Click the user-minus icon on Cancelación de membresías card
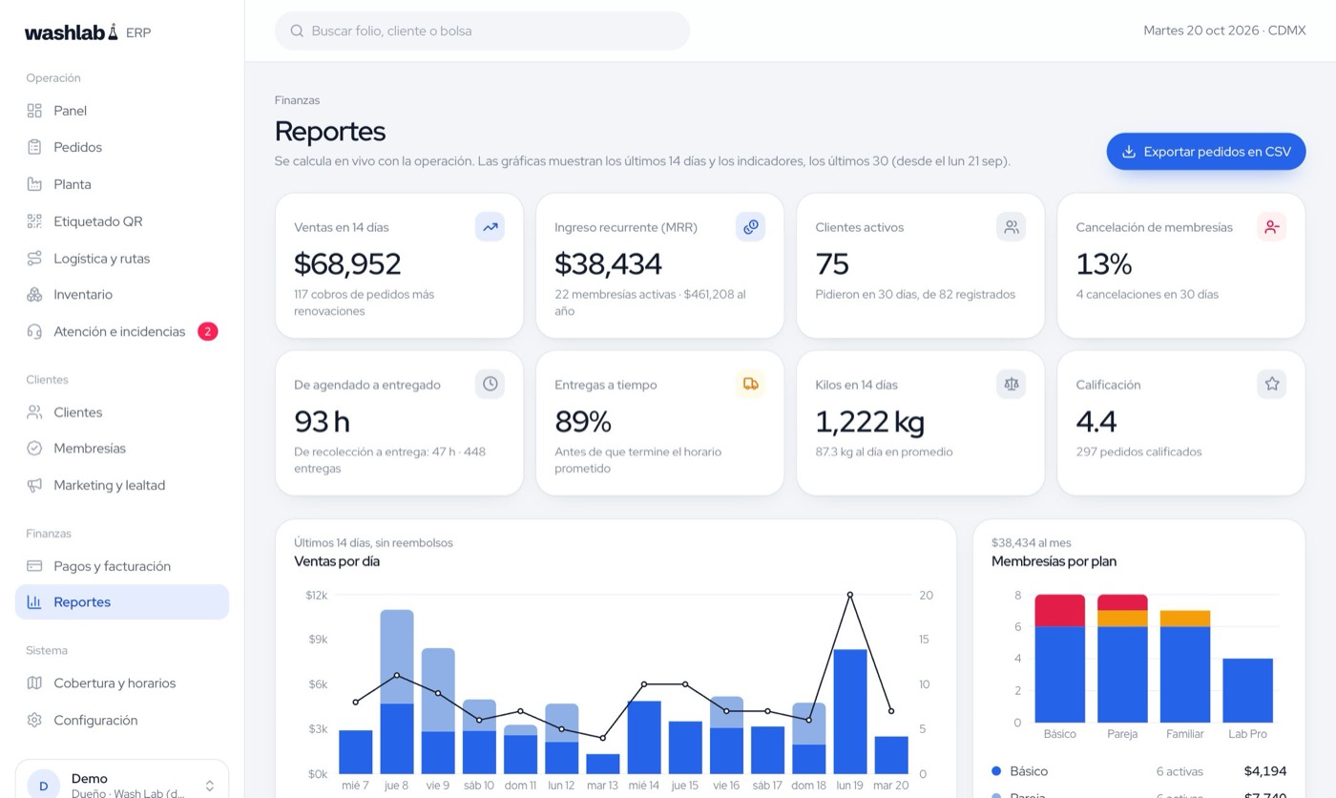1336x798 pixels. pyautogui.click(x=1271, y=227)
